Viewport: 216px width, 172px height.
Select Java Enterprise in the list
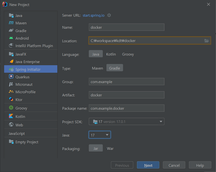pyautogui.click(x=31, y=62)
